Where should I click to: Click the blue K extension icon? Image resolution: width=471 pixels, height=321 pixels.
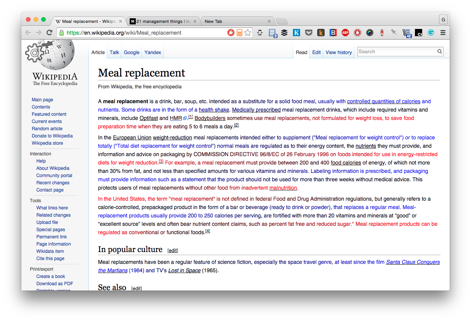point(296,33)
